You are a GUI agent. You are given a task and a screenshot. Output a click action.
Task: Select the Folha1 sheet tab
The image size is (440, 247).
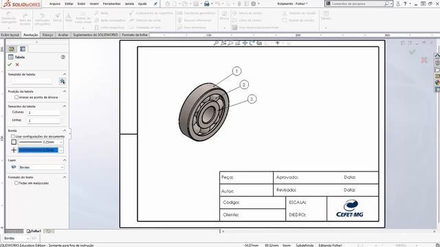34,231
